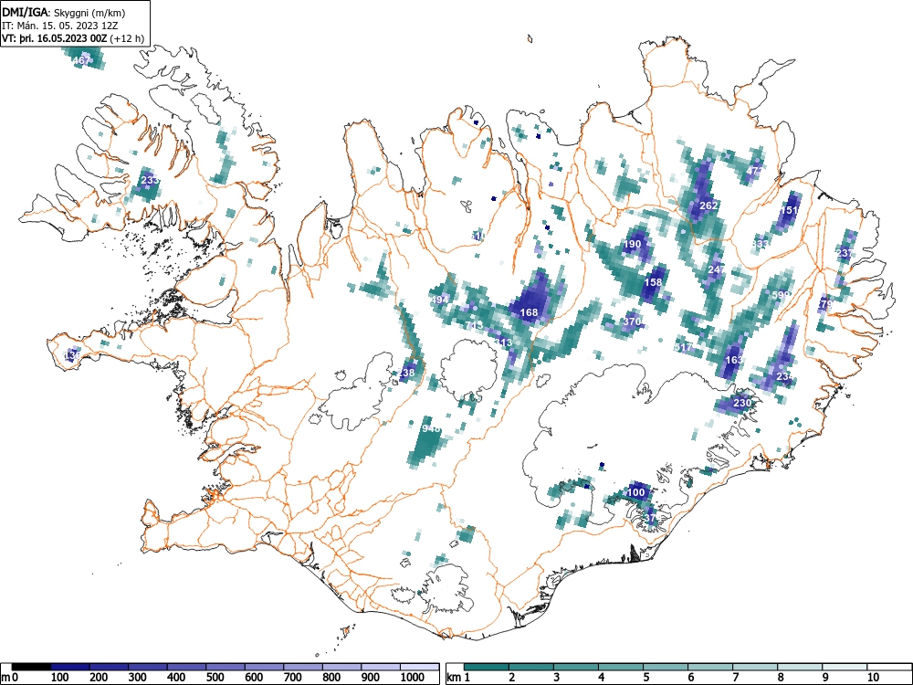This screenshot has height=685, width=913.
Task: Click the '247' visibility value
Action: [717, 269]
